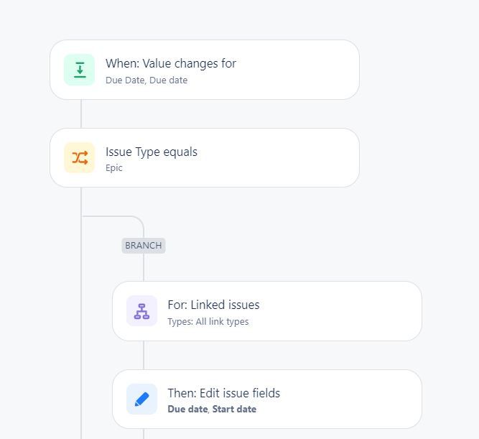Viewport: 479px width, 439px height.
Task: Click the blue pencil edit icon
Action: coord(141,399)
